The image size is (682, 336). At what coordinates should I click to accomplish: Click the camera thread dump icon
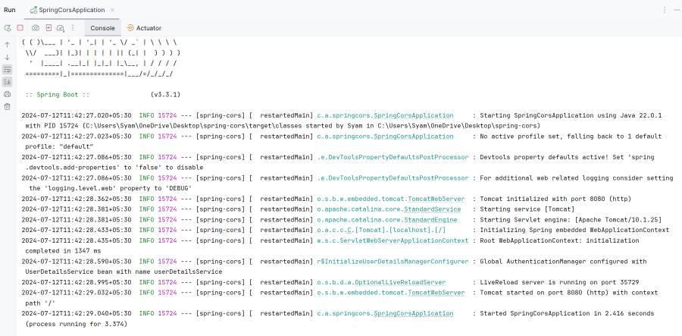pos(36,28)
